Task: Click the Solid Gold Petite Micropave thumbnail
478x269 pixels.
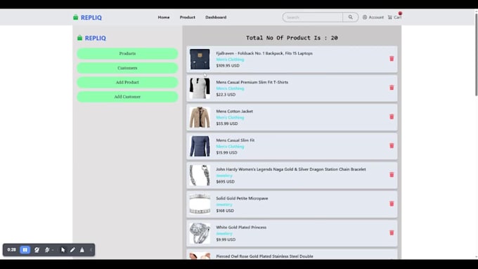Action: click(200, 204)
